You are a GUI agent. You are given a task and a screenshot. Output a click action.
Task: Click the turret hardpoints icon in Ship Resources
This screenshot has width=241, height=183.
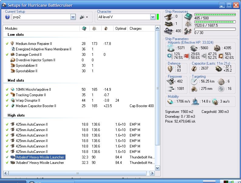pos(168,17)
